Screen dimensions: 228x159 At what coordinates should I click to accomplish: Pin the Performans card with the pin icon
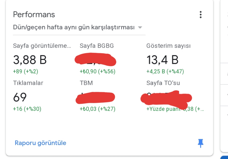[201, 143]
